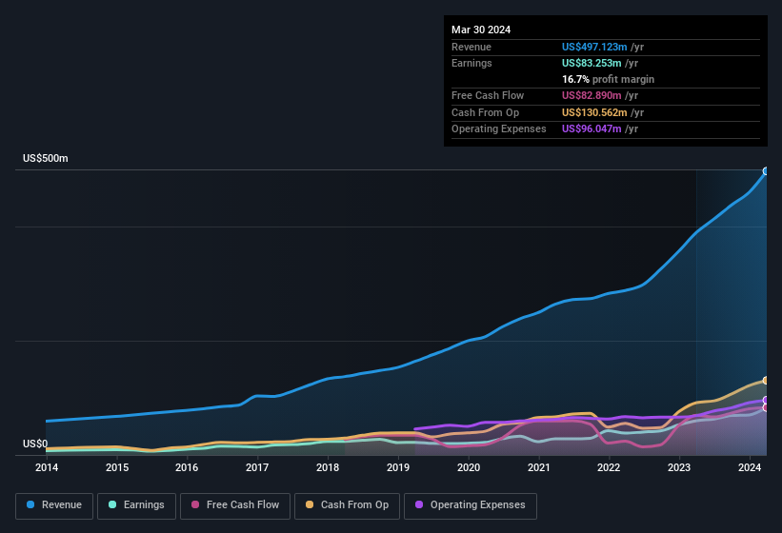Viewport: 782px width, 533px height.
Task: Toggle the Operating Expenses legend button
Action: [x=470, y=505]
